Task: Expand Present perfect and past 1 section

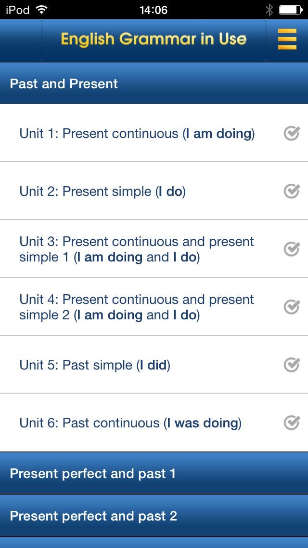Action: [x=154, y=474]
